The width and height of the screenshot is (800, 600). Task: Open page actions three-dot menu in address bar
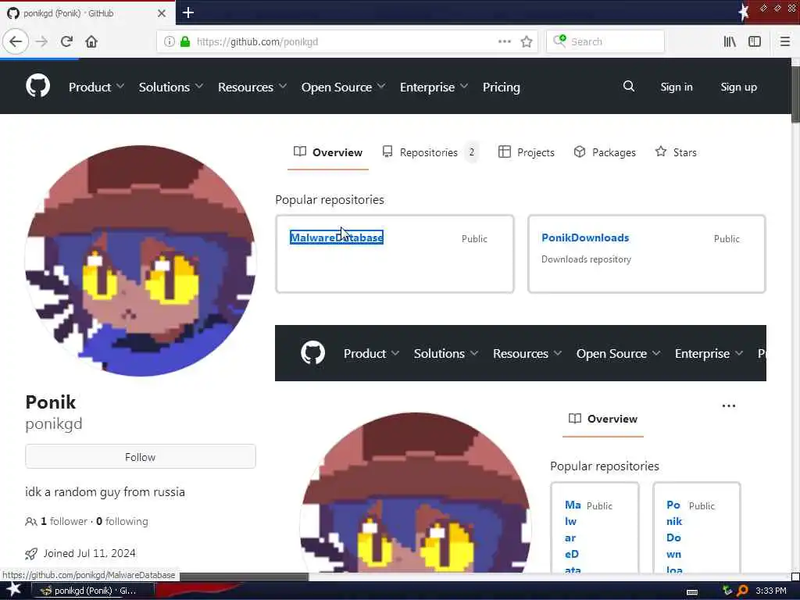coord(505,41)
